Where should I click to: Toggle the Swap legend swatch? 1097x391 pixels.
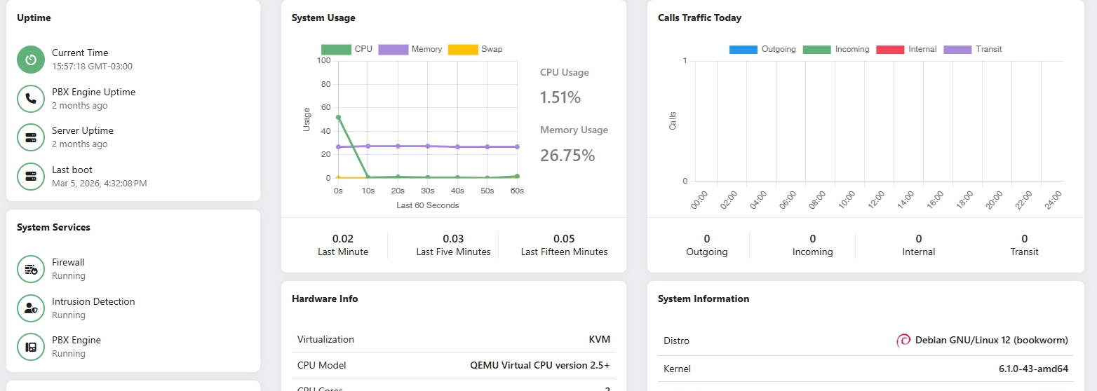(462, 49)
